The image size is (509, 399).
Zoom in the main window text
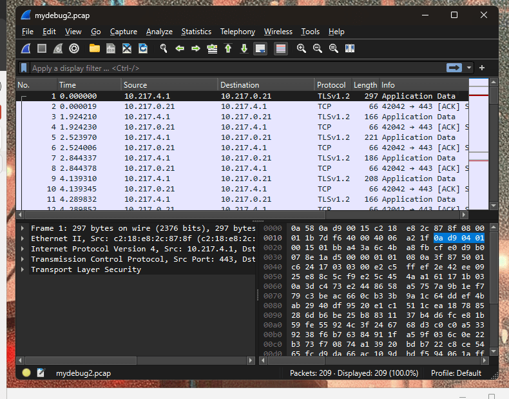[x=302, y=49]
